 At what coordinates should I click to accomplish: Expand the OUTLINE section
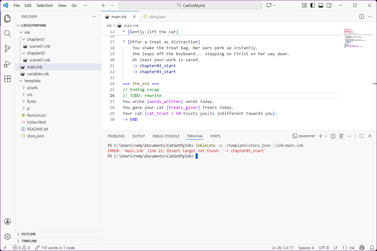(28, 234)
